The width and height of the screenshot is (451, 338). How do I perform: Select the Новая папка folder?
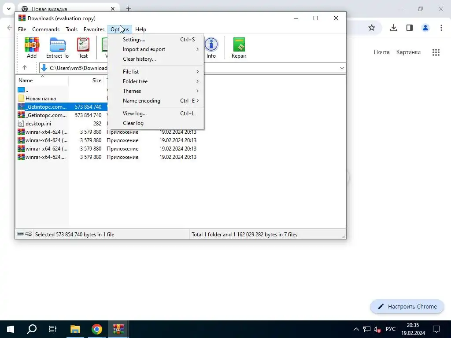click(x=41, y=99)
